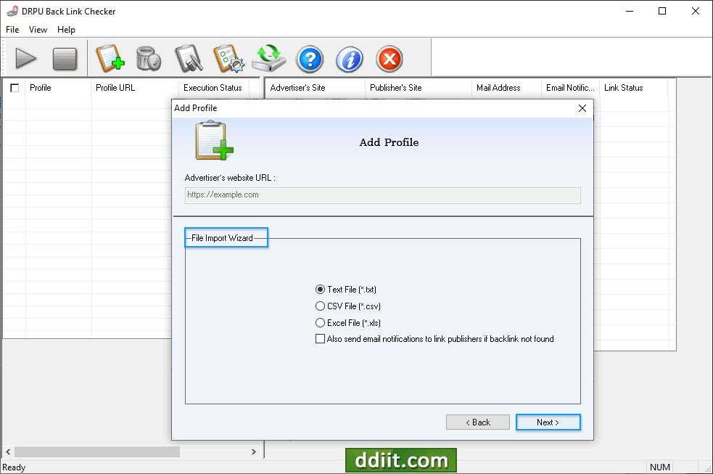
Task: Delete a profile using the trash icon
Action: [149, 59]
